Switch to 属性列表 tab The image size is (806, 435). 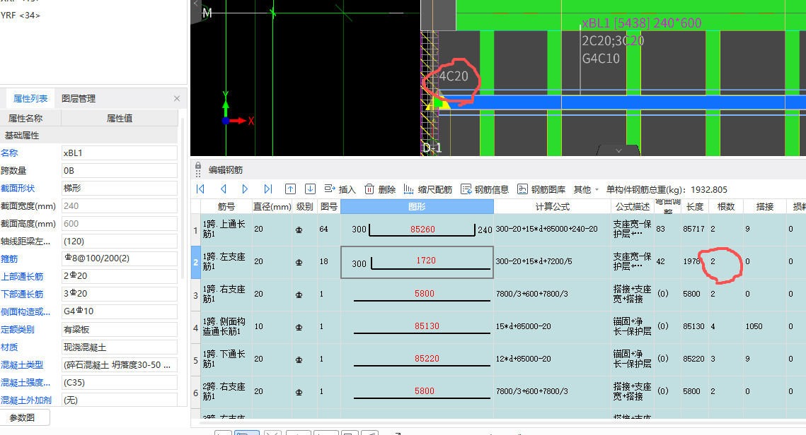click(30, 98)
